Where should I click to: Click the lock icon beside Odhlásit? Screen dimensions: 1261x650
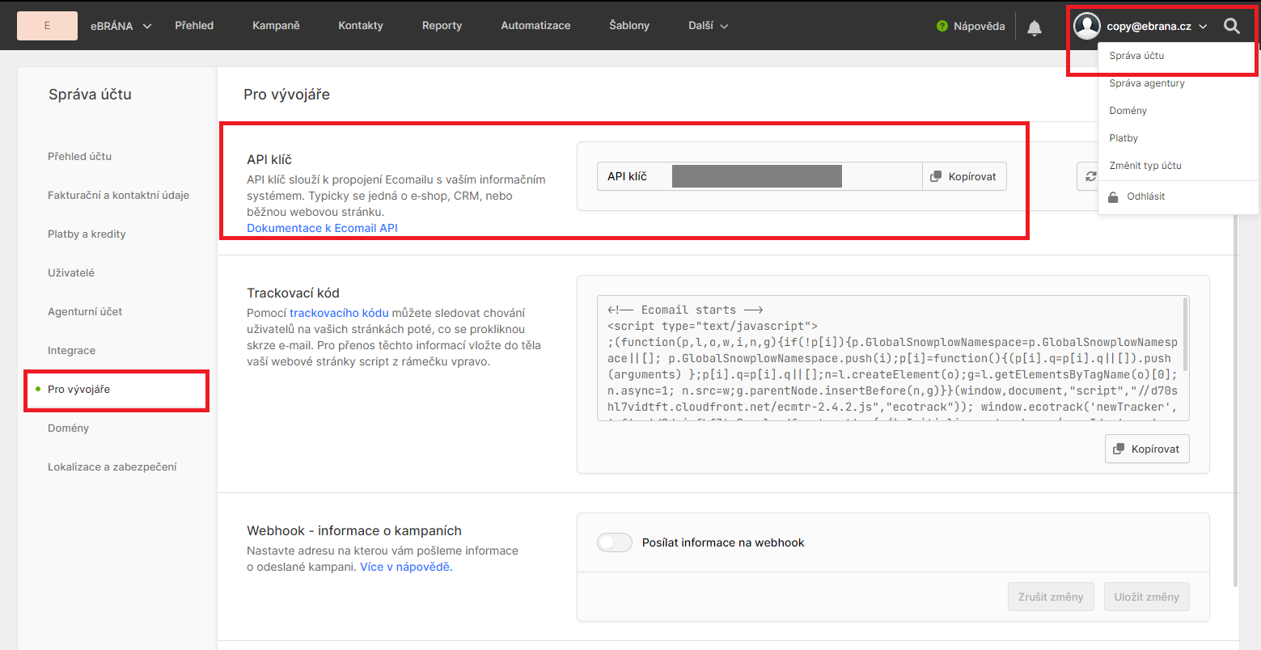[1114, 196]
